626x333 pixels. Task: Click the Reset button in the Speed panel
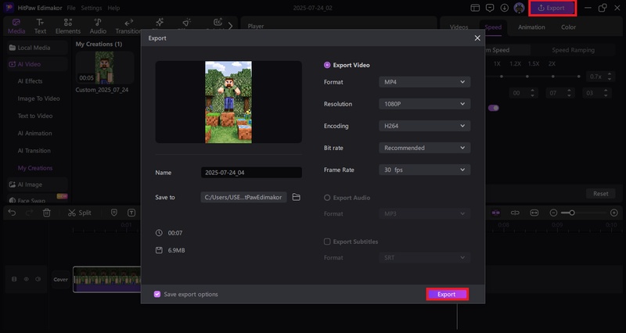point(600,194)
